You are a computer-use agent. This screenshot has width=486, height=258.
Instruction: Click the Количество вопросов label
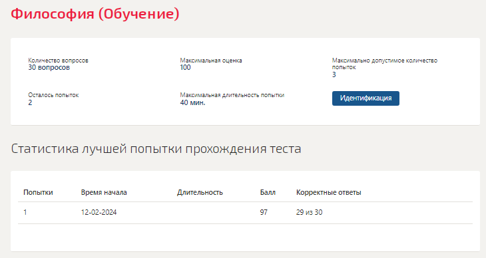pyautogui.click(x=59, y=61)
